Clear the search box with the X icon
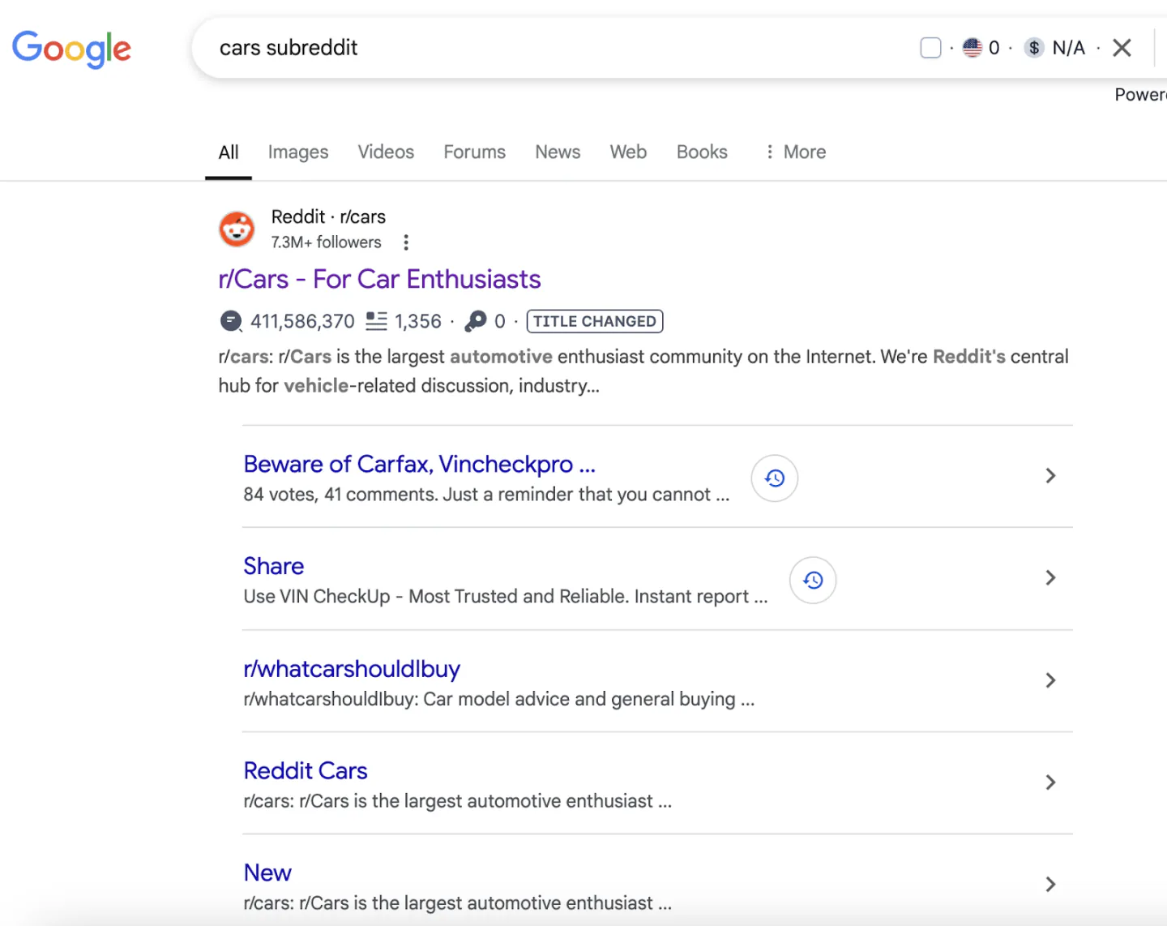 pos(1122,48)
